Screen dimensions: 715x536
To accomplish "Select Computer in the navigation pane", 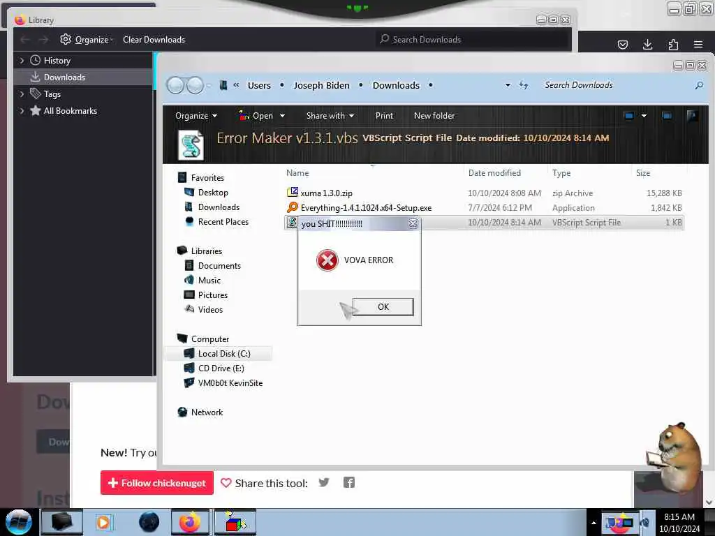I will pos(210,339).
